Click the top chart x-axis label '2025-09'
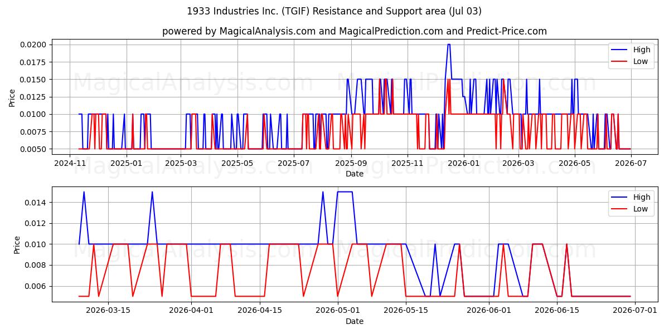 (351, 164)
